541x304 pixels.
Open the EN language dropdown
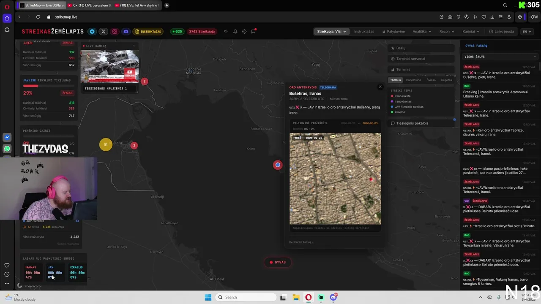click(527, 31)
